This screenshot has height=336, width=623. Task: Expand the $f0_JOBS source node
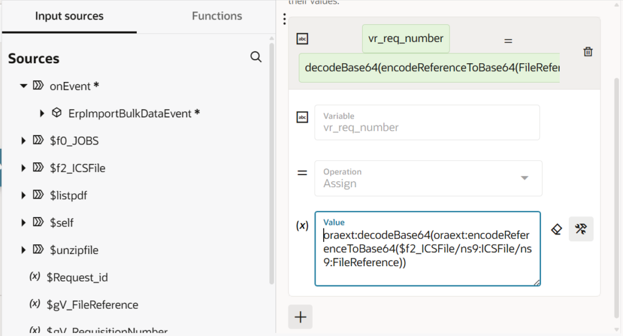(24, 141)
